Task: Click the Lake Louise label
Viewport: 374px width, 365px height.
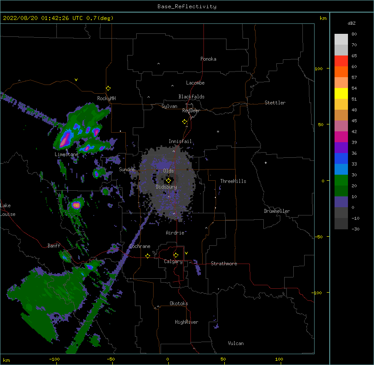Action: pyautogui.click(x=8, y=210)
